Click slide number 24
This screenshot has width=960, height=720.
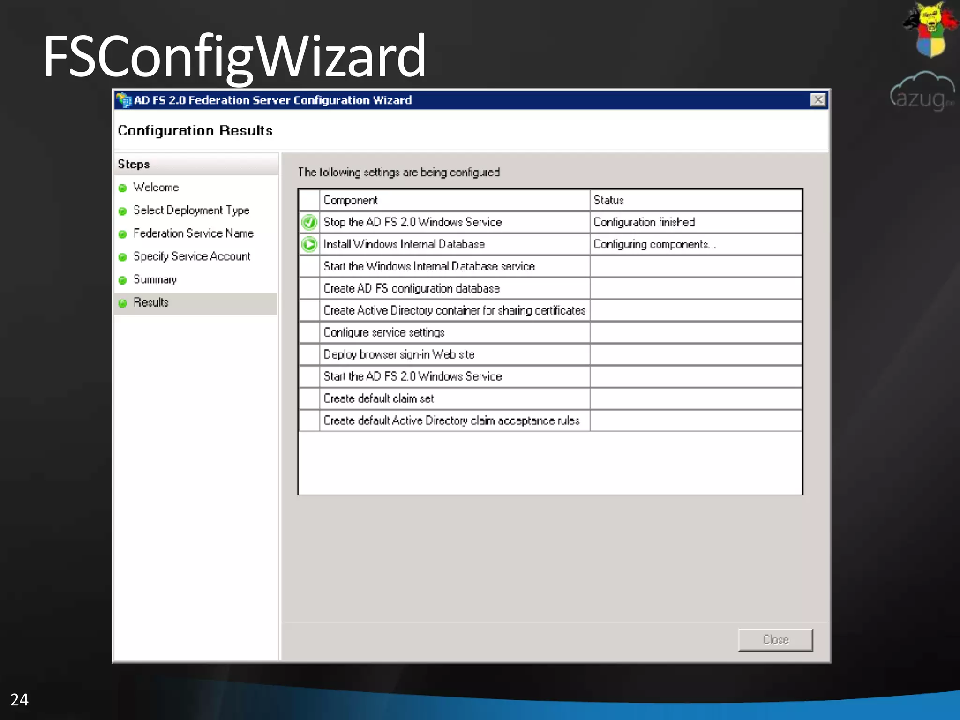pyautogui.click(x=19, y=700)
